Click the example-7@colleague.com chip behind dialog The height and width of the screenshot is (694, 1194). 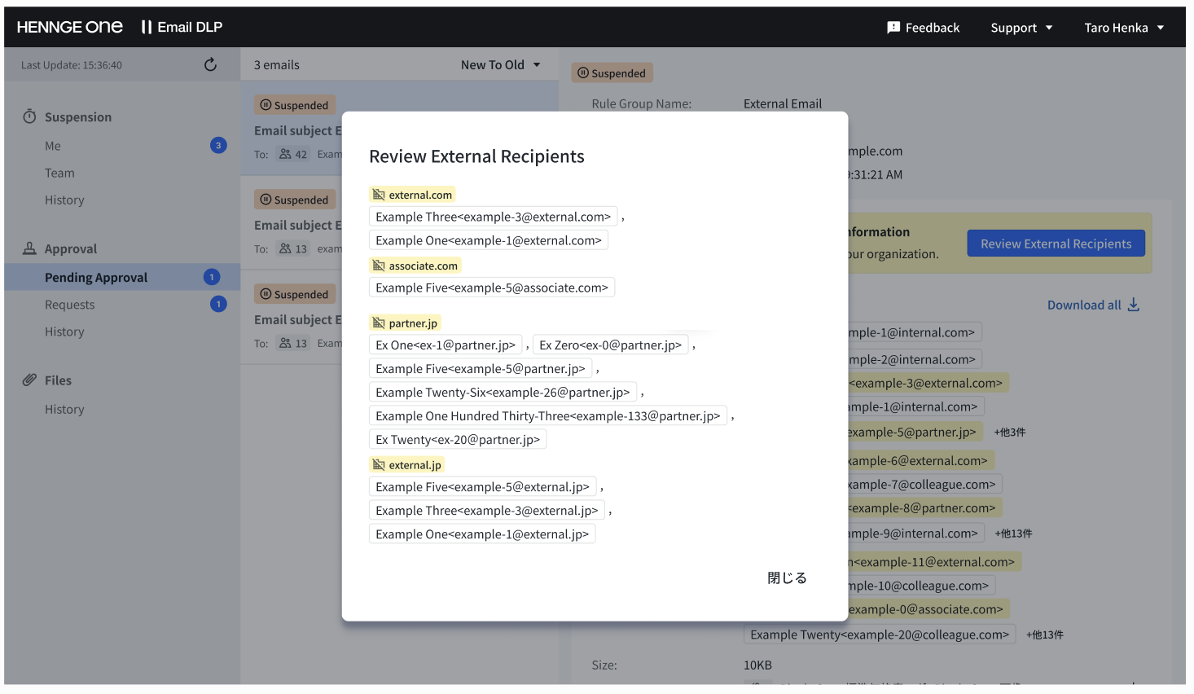(x=924, y=484)
